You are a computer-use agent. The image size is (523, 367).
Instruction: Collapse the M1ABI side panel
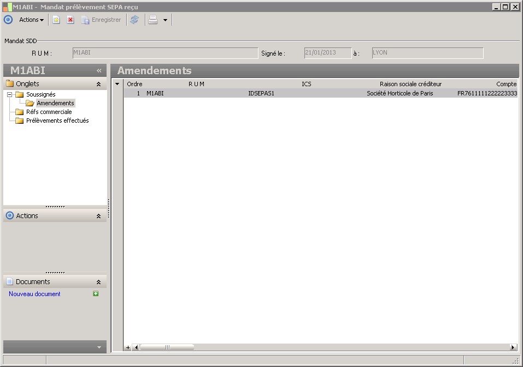click(99, 70)
